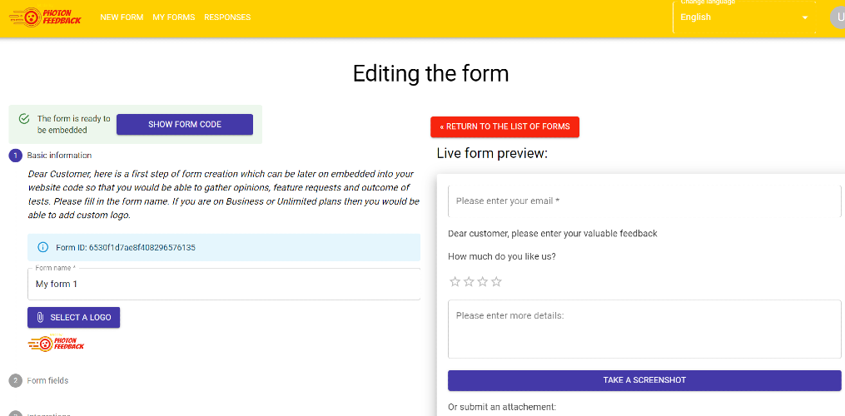The image size is (845, 416).
Task: Click the Basic information step label
Action: pyautogui.click(x=59, y=156)
